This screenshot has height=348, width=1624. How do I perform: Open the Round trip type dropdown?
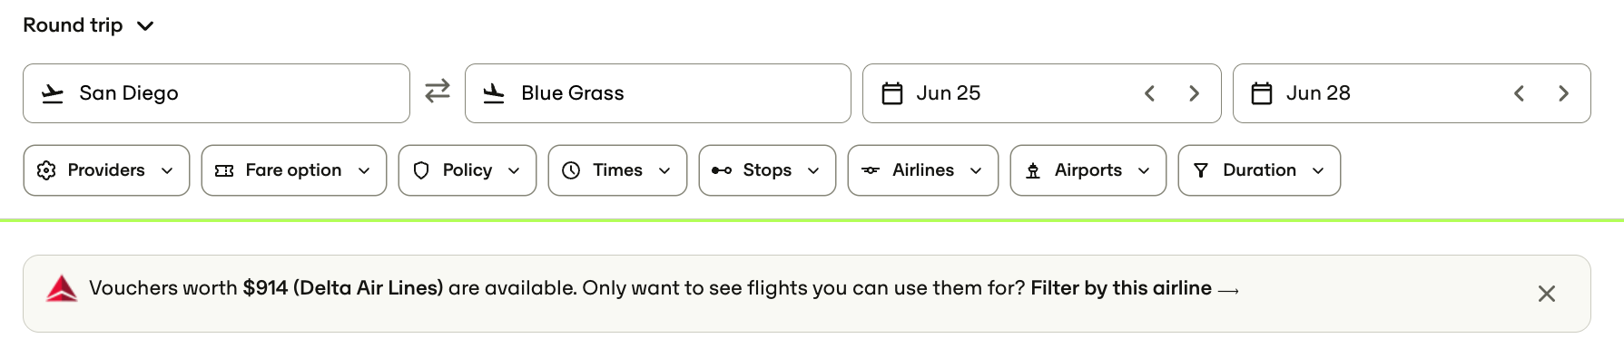pyautogui.click(x=88, y=25)
